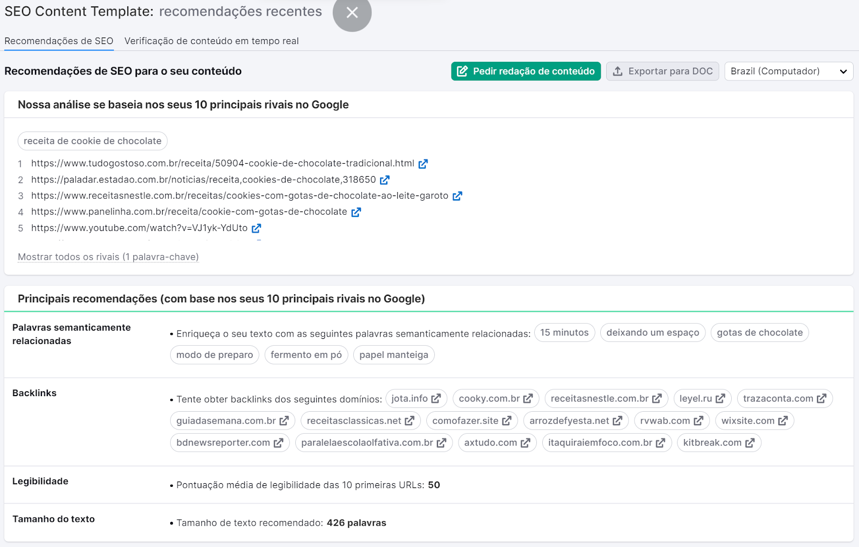Viewport: 859px width, 547px height.
Task: Click Exportar para DOC button
Action: (x=663, y=71)
